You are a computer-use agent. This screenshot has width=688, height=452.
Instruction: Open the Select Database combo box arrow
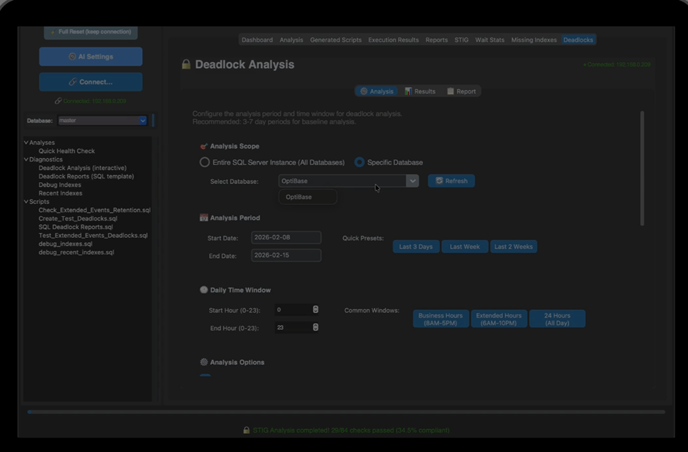413,181
